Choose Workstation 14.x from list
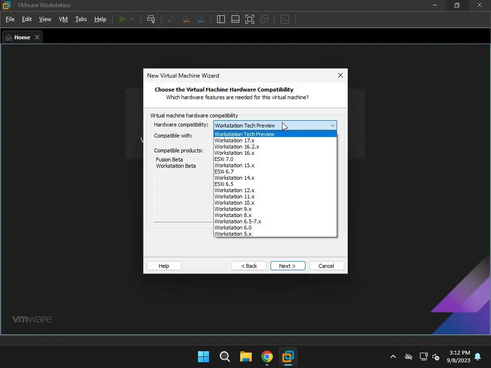 coord(275,178)
